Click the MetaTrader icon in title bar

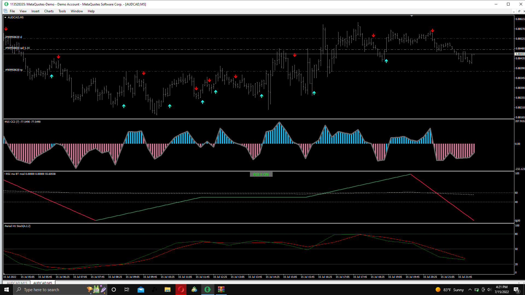tap(6, 4)
